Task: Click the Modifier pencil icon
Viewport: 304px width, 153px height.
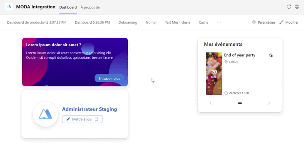Action: coord(282,22)
